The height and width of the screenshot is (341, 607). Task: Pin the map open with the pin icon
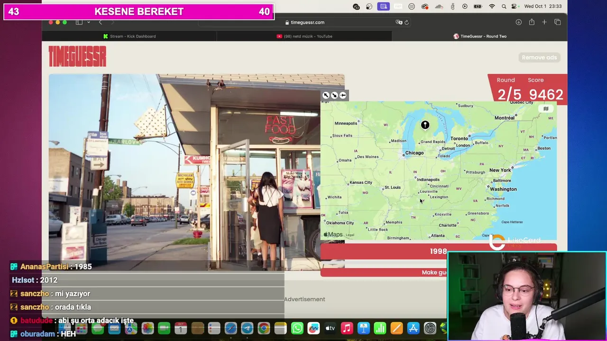point(343,95)
